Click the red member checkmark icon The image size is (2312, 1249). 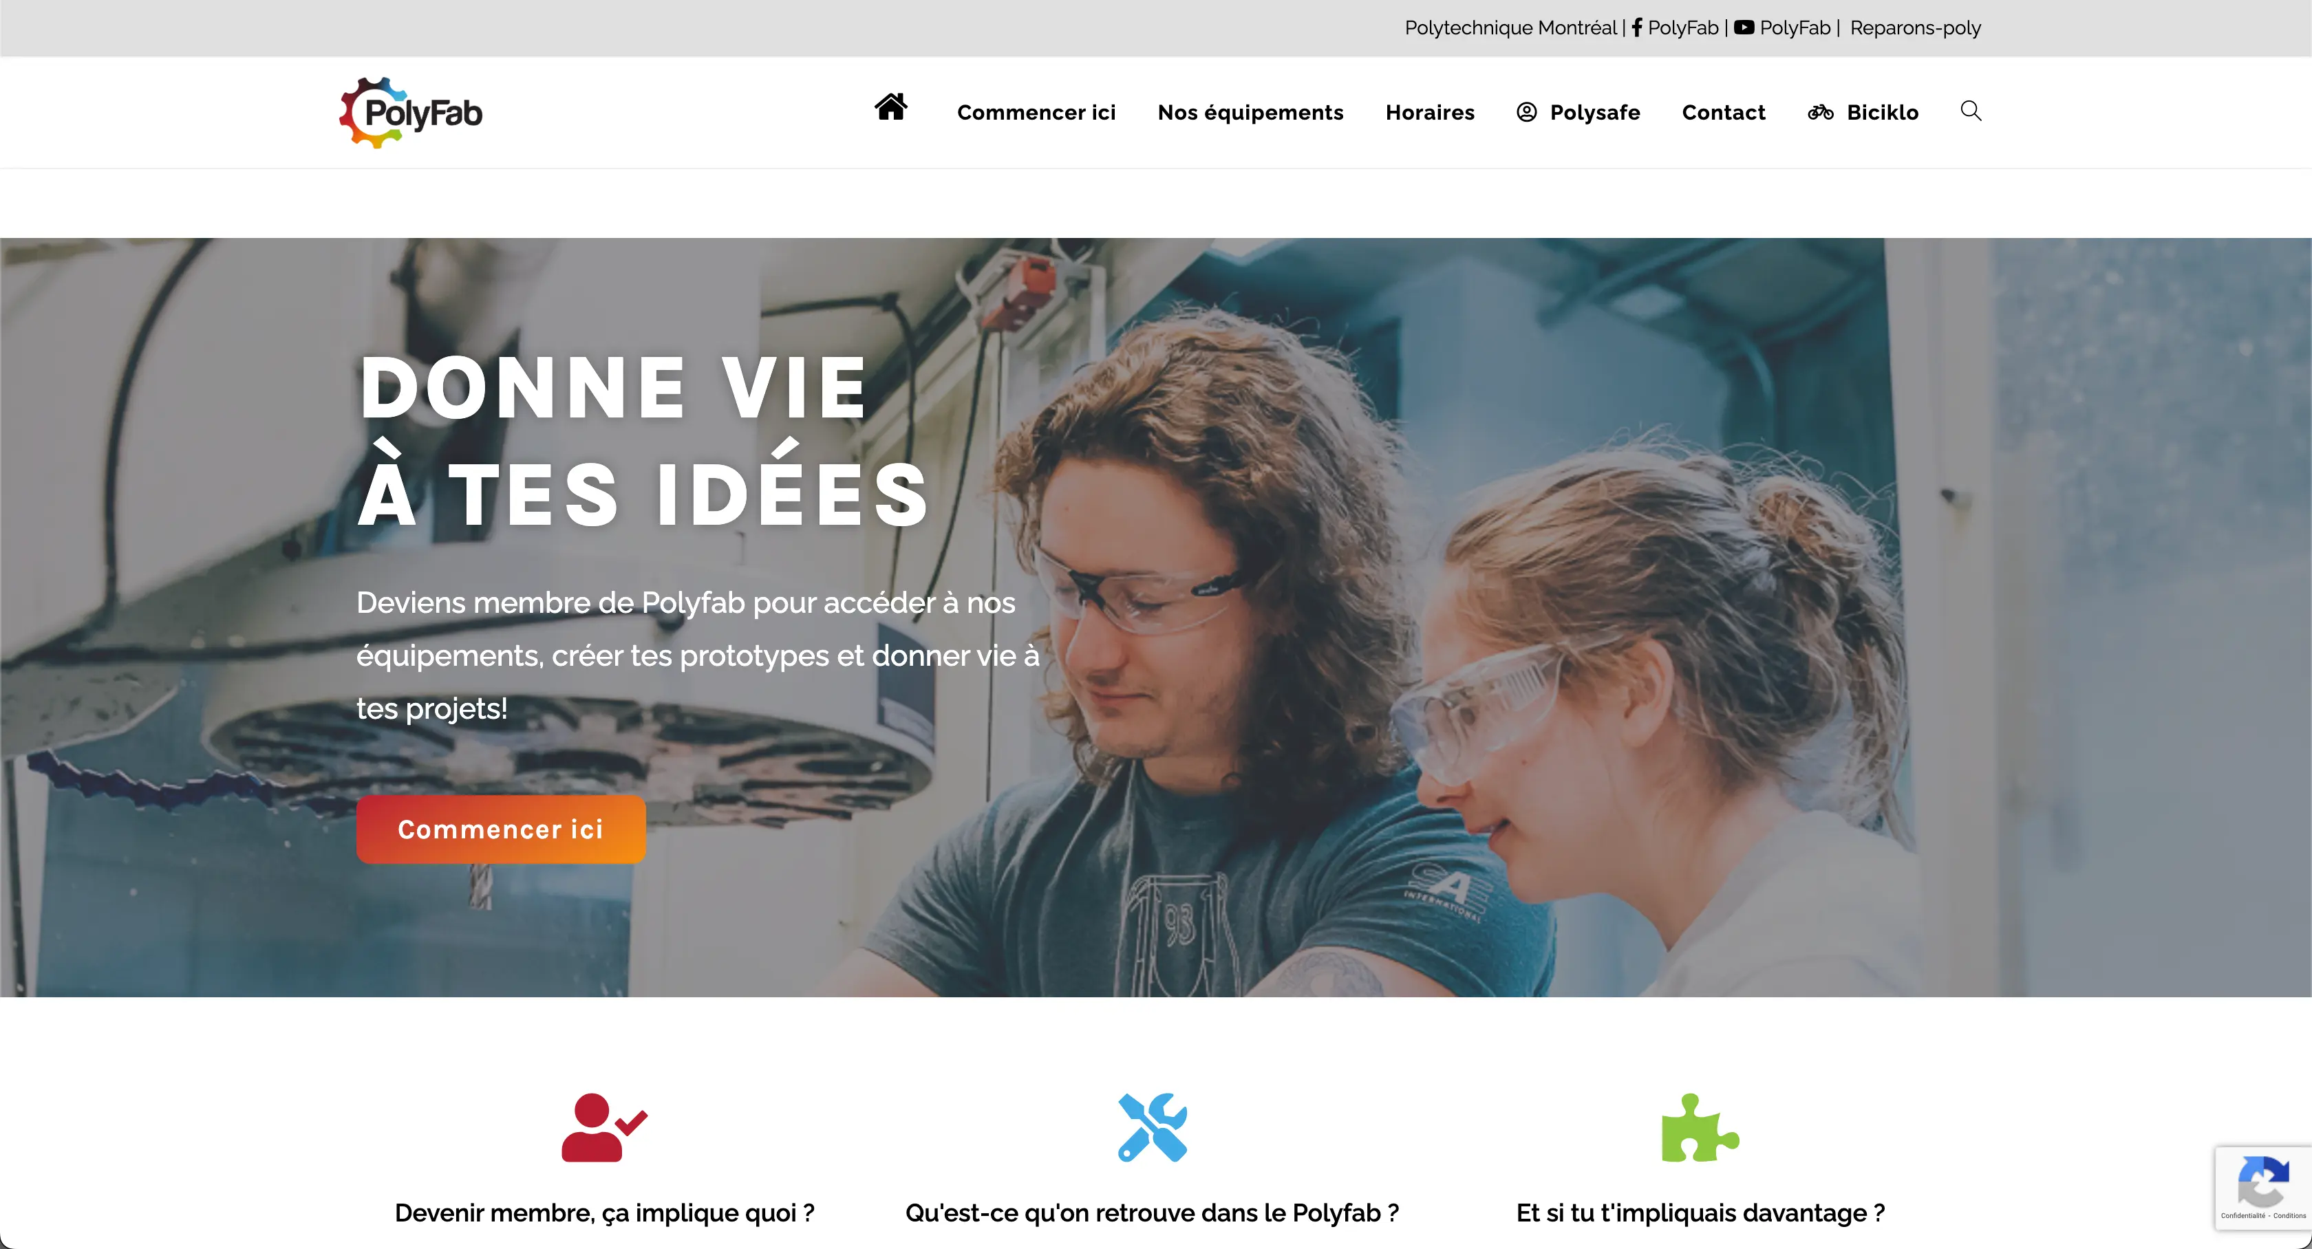(604, 1127)
